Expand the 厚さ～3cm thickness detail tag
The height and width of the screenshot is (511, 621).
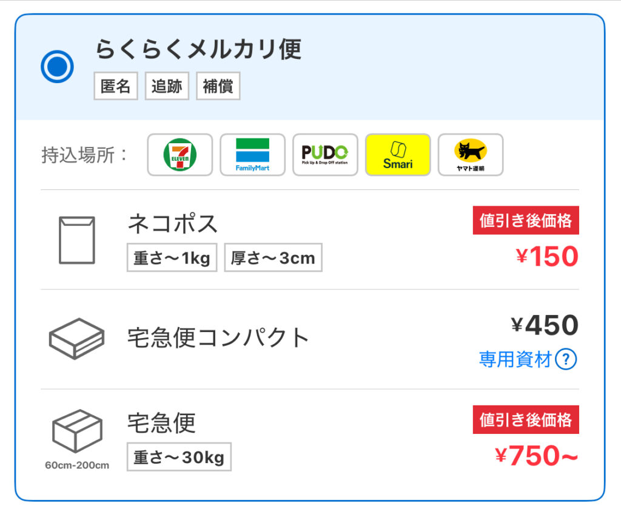pyautogui.click(x=273, y=257)
